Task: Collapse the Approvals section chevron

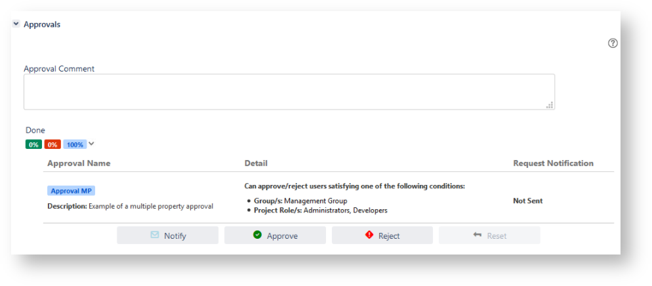Action: click(16, 24)
